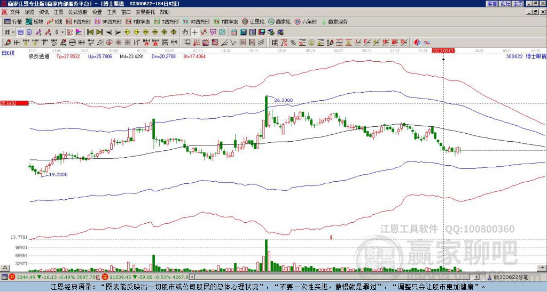Select the Gann fan lines tool
This screenshot has width=547, height=292.
click(x=197, y=43)
